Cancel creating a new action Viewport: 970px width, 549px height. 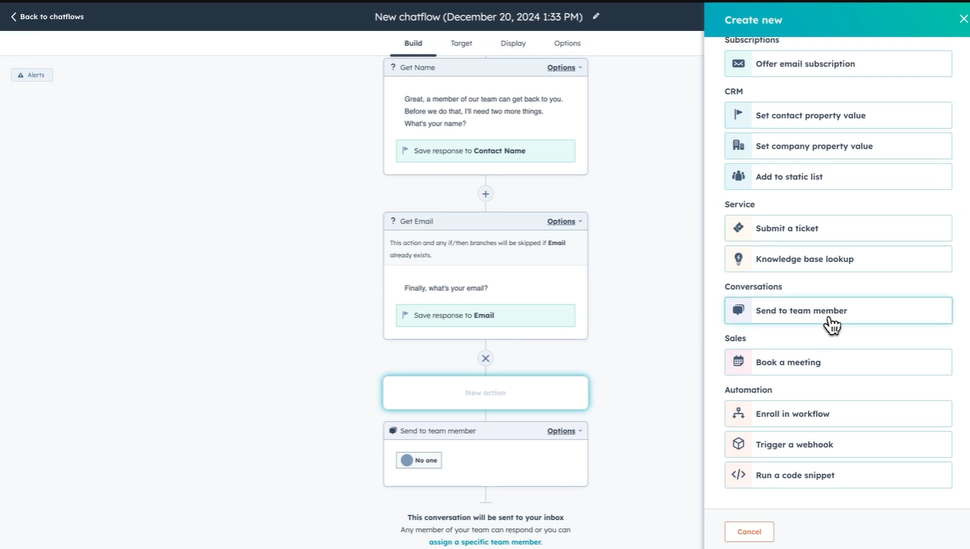coord(749,531)
